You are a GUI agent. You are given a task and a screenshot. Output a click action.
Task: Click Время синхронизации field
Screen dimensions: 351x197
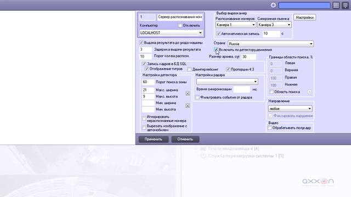coord(242,89)
